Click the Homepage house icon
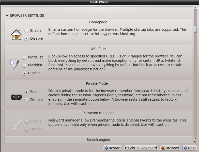Image resolution: width=199 pixels, height=152 pixels. (16, 35)
